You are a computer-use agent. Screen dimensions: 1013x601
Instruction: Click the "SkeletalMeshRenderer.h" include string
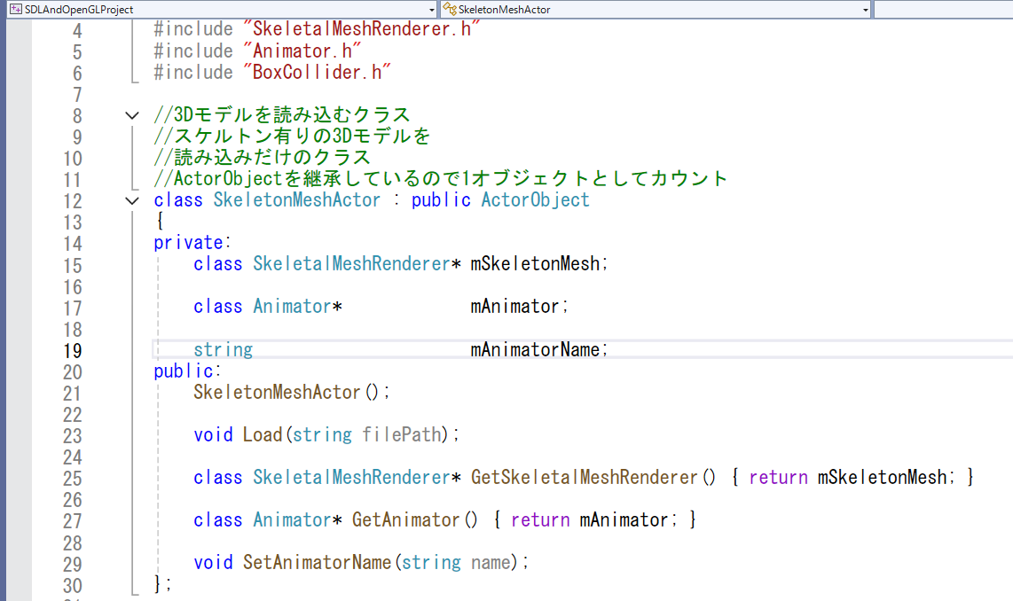[x=362, y=29]
